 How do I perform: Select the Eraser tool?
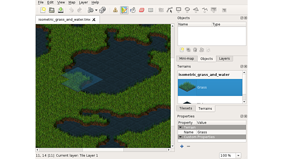coord(141,10)
